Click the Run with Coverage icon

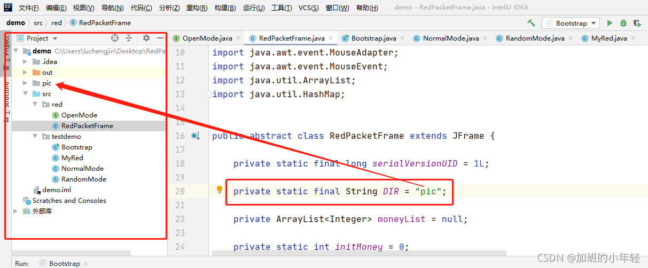pyautogui.click(x=637, y=23)
